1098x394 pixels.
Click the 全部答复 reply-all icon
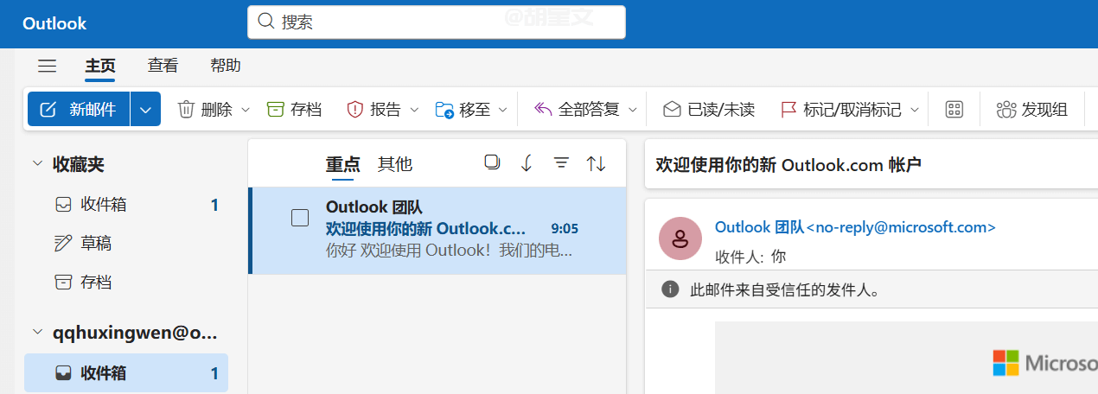click(x=543, y=110)
